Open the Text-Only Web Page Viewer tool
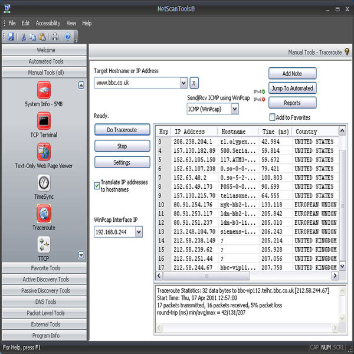 (44, 152)
